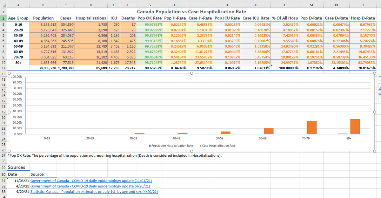Select the 'Age Group' header cell
This screenshot has width=381, height=198.
pos(18,18)
